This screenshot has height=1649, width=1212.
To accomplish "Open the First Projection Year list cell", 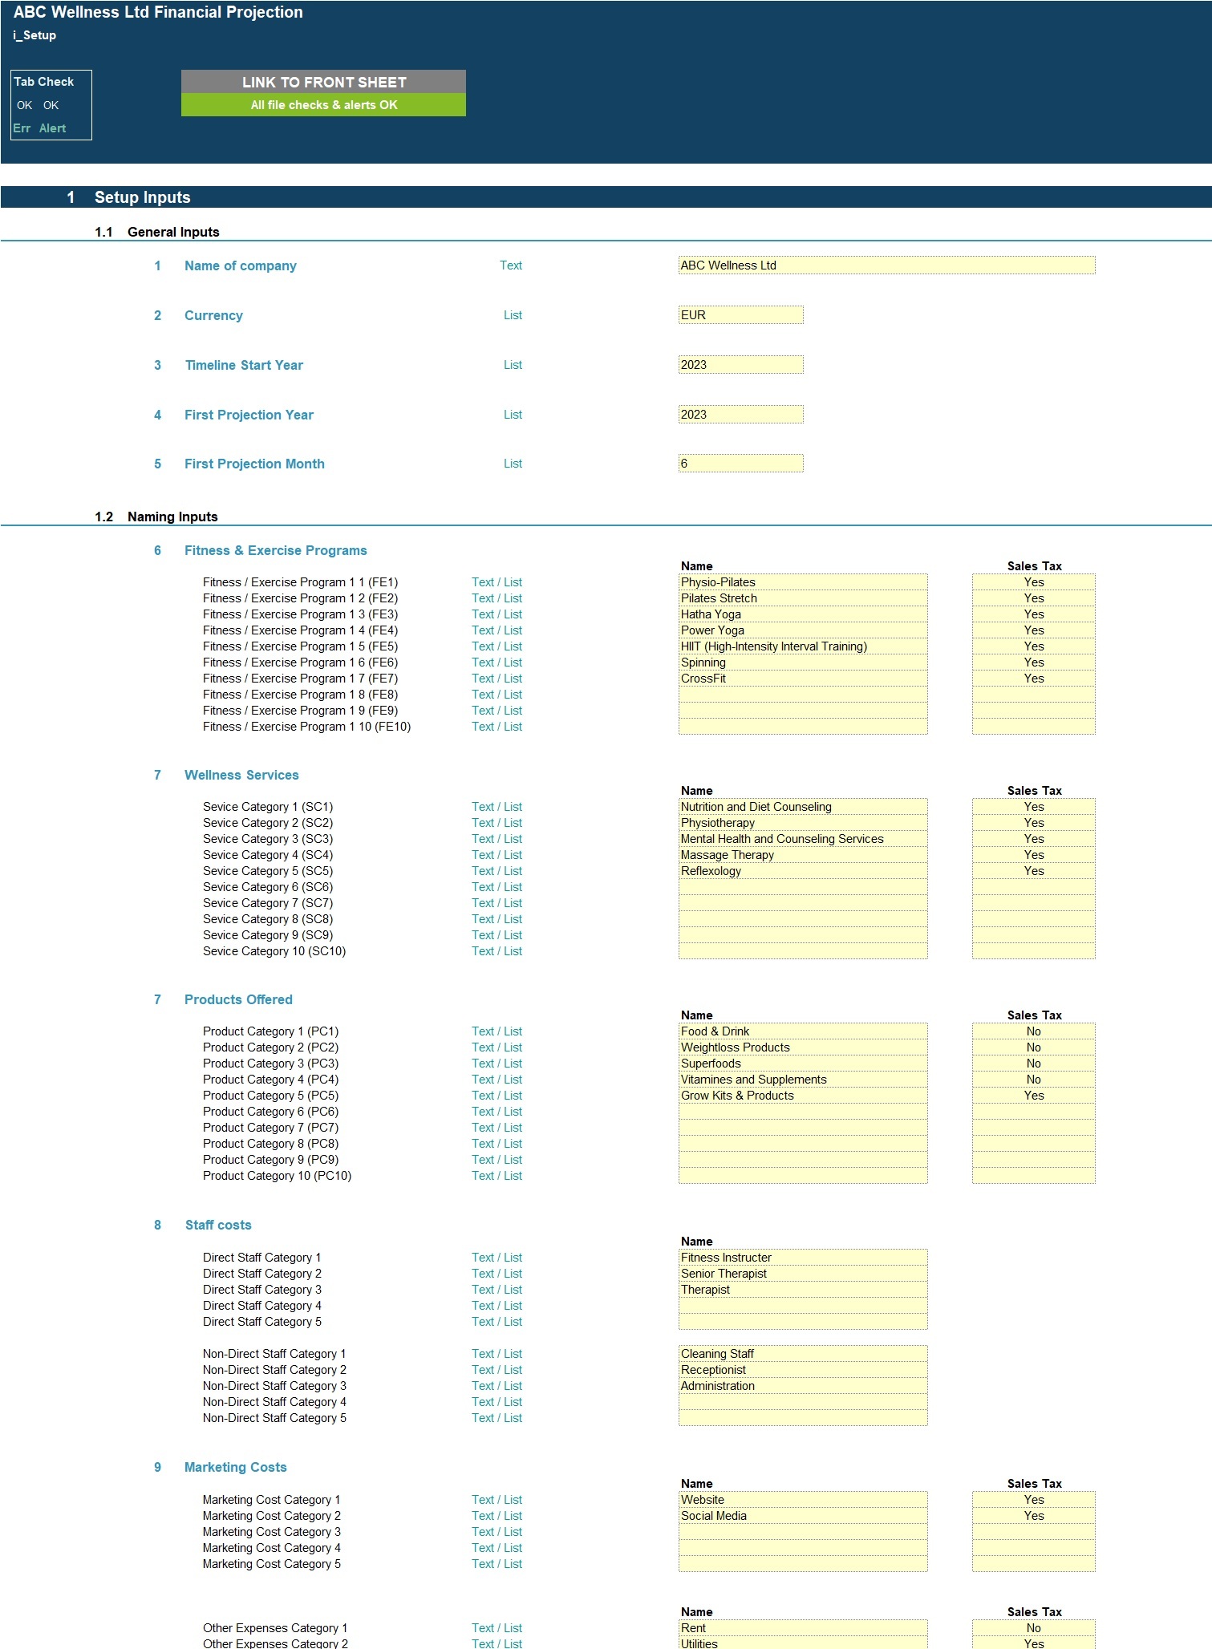I will point(740,415).
